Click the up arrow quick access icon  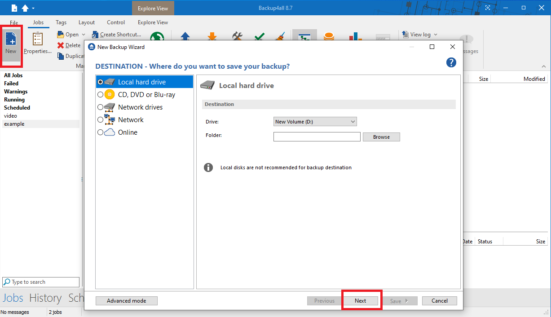[25, 8]
